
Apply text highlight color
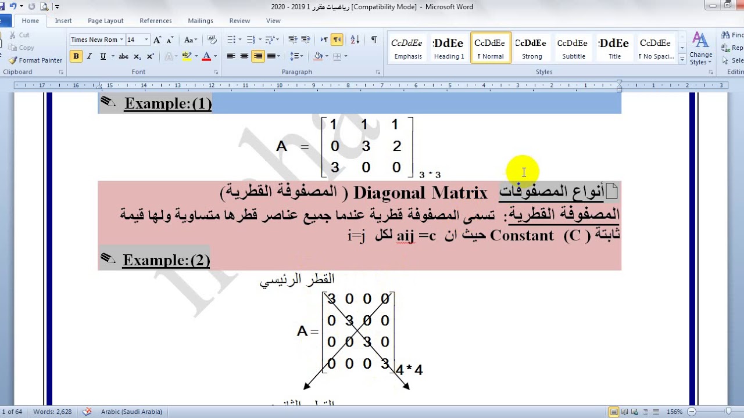186,56
